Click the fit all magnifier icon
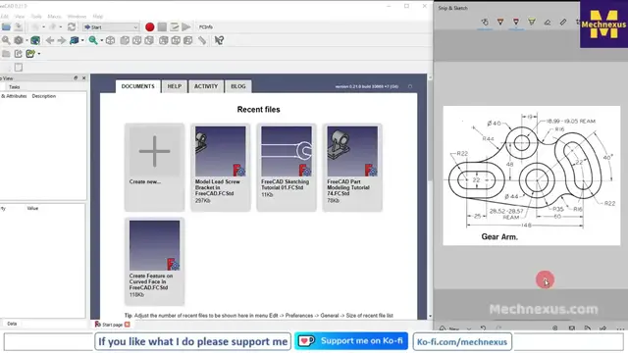 6,40
